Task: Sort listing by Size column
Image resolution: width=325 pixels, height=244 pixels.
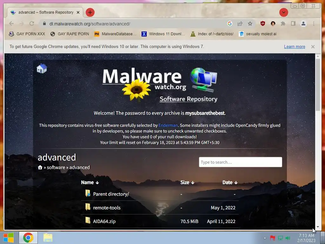Action: pyautogui.click(x=187, y=182)
